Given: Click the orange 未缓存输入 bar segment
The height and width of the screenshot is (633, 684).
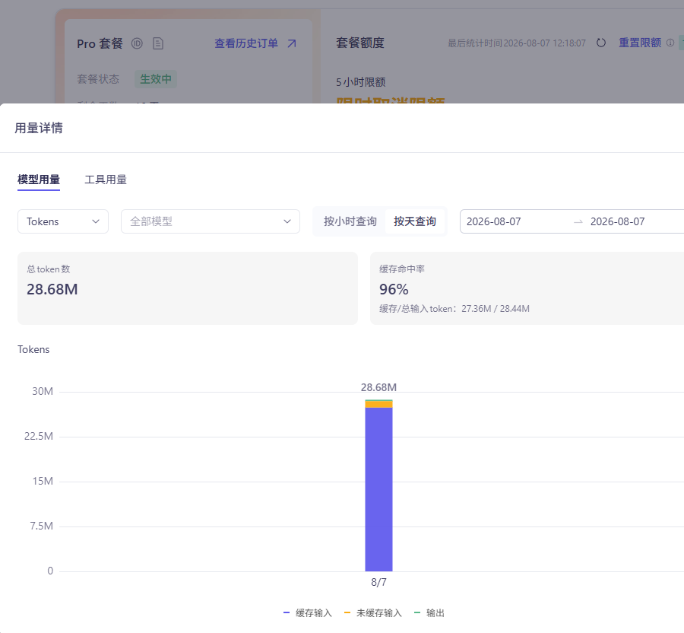Looking at the screenshot, I should tap(378, 404).
